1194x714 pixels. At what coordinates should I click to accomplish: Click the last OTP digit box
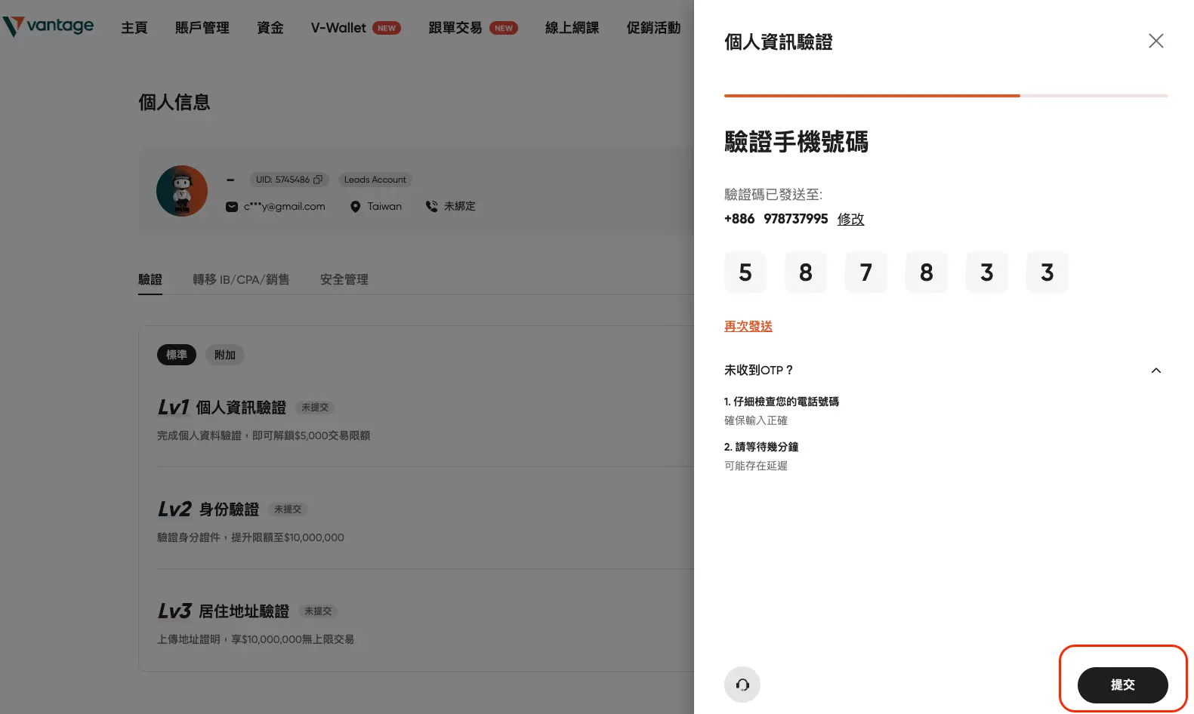click(x=1047, y=272)
